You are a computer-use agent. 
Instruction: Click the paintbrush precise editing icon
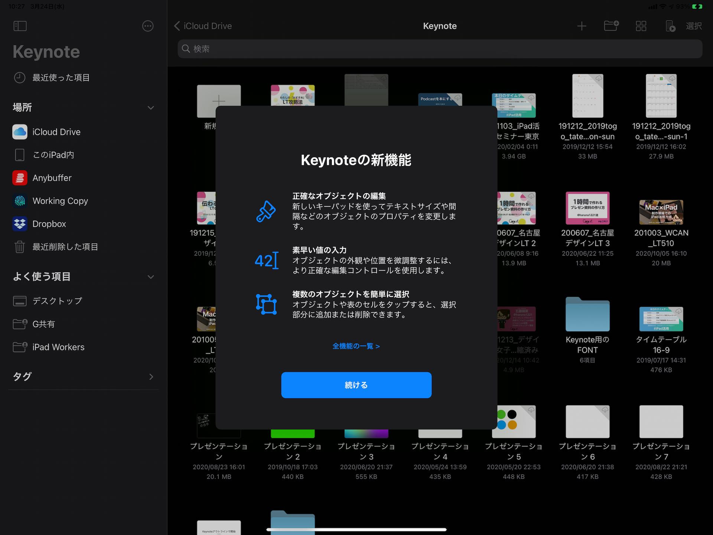click(x=266, y=211)
